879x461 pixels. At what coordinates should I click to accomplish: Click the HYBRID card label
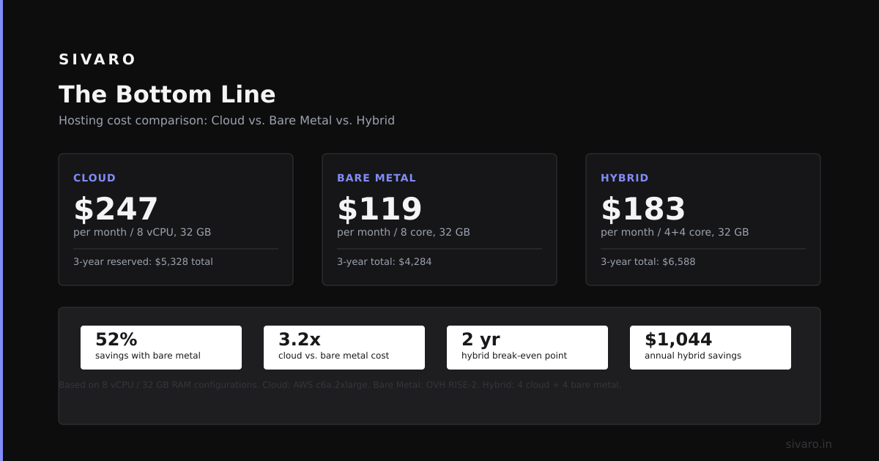(x=625, y=178)
